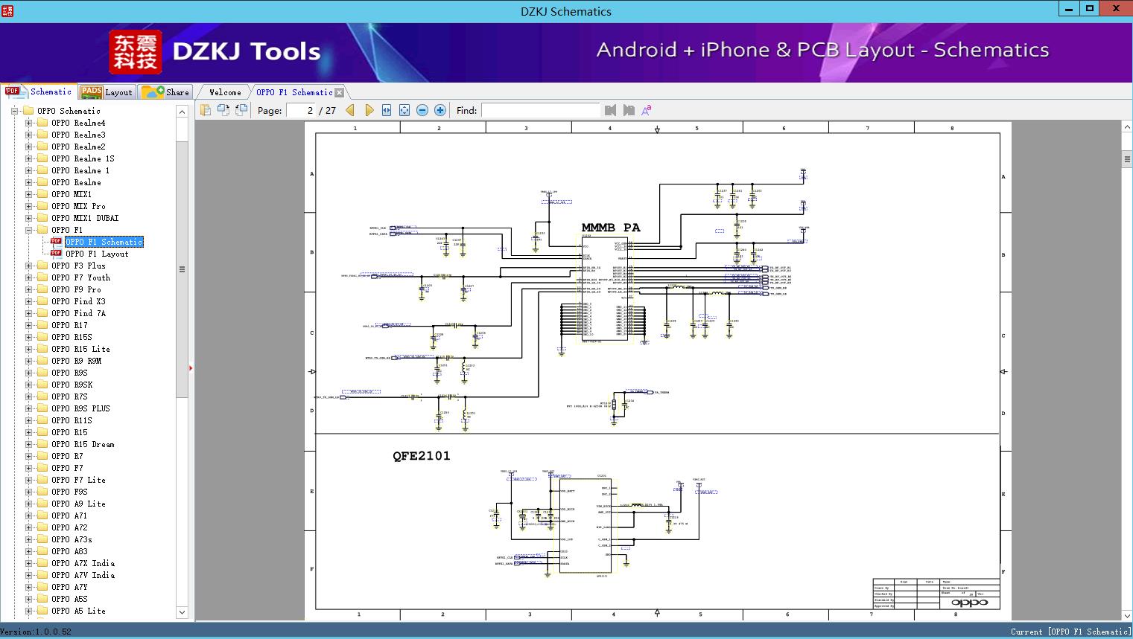Open the Share sidebar tab
This screenshot has height=639, width=1133.
[165, 92]
